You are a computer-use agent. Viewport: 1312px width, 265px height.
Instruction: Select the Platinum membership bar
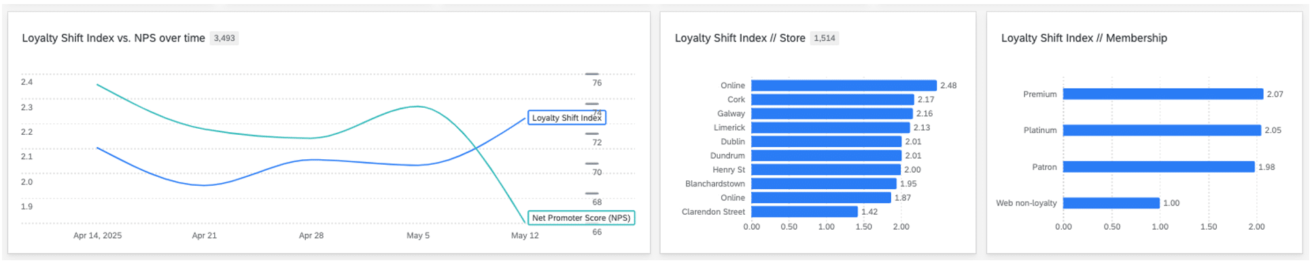point(1162,130)
